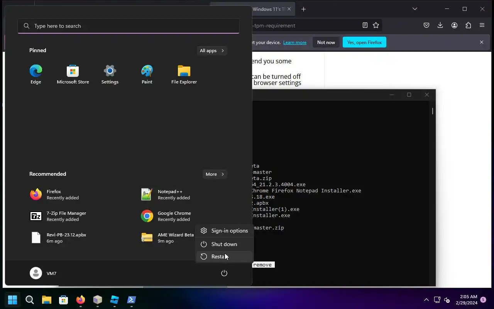
Task: Choose Sign-in options from the power menu
Action: pos(224,231)
